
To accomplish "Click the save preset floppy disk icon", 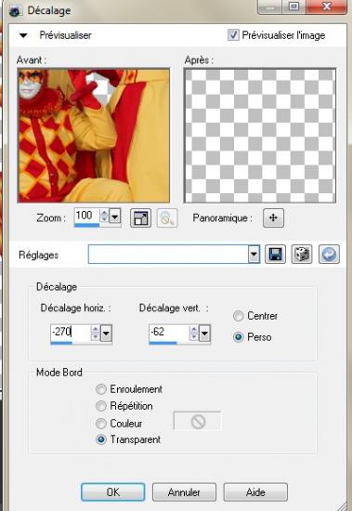I will [x=276, y=255].
